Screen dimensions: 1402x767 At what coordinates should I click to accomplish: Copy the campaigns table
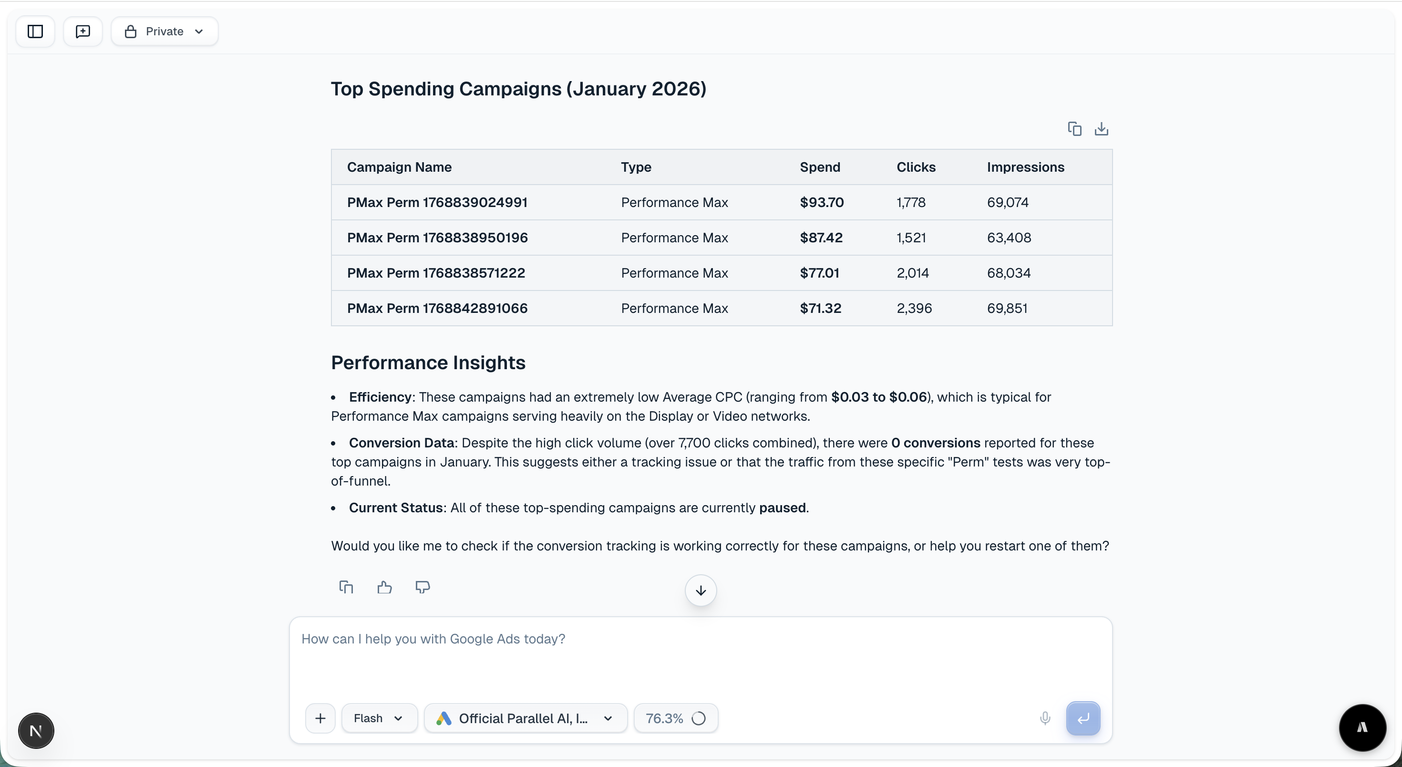[1074, 129]
